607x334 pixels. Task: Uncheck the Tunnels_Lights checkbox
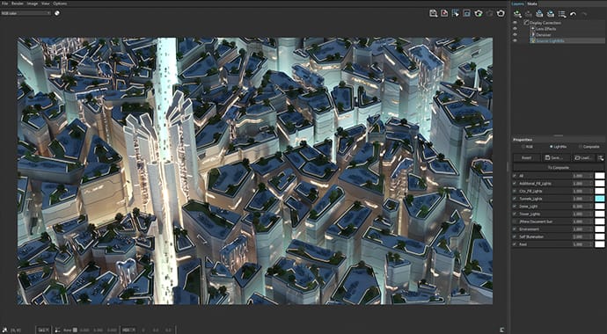[x=515, y=199]
